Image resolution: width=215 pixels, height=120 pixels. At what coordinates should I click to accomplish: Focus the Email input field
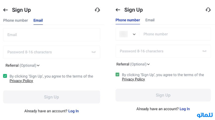(x=52, y=35)
